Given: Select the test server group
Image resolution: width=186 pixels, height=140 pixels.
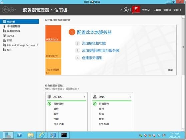Looking at the screenshot, I should (x=19, y=50).
